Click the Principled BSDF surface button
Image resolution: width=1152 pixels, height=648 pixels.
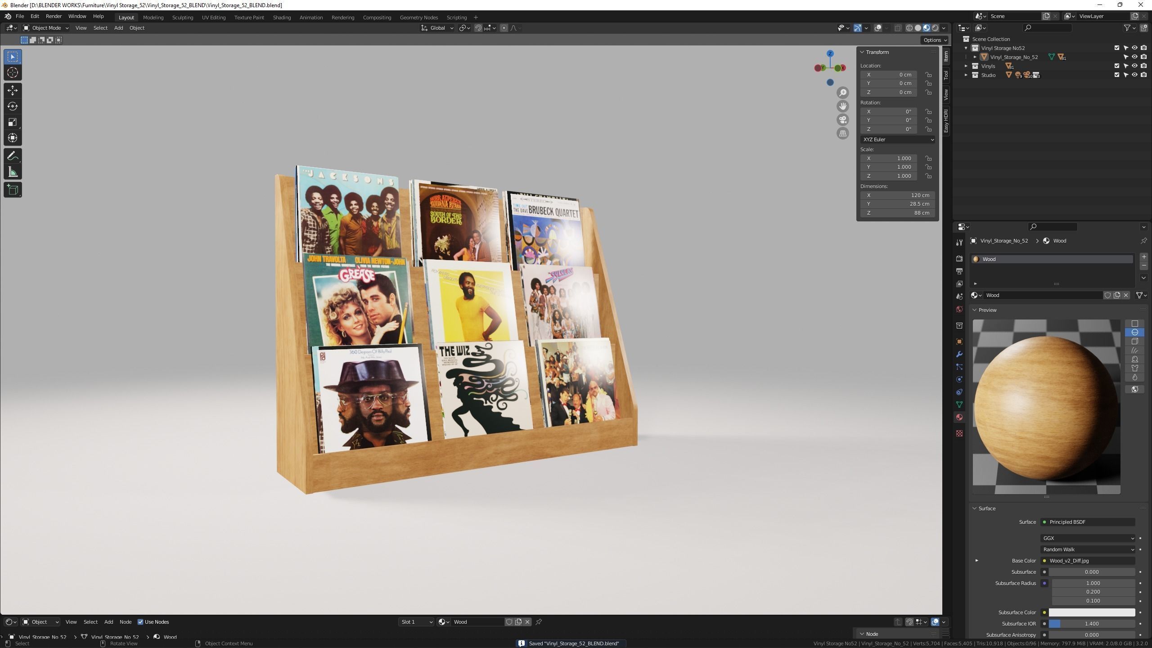click(1087, 522)
